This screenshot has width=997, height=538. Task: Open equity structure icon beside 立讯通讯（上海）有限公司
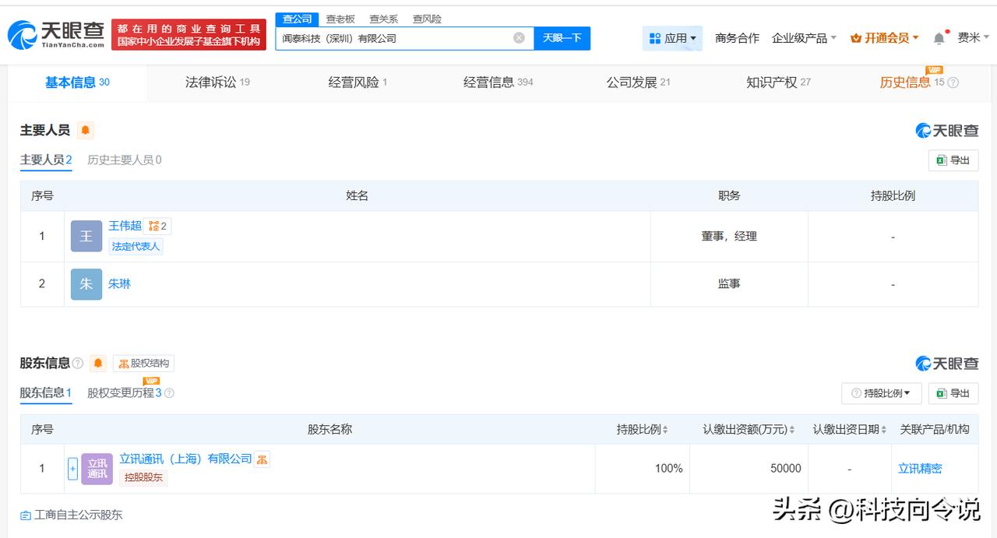click(x=262, y=459)
